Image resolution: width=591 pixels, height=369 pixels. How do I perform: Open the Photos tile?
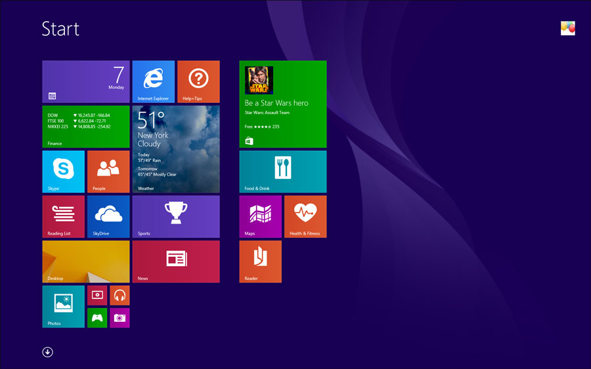63,307
